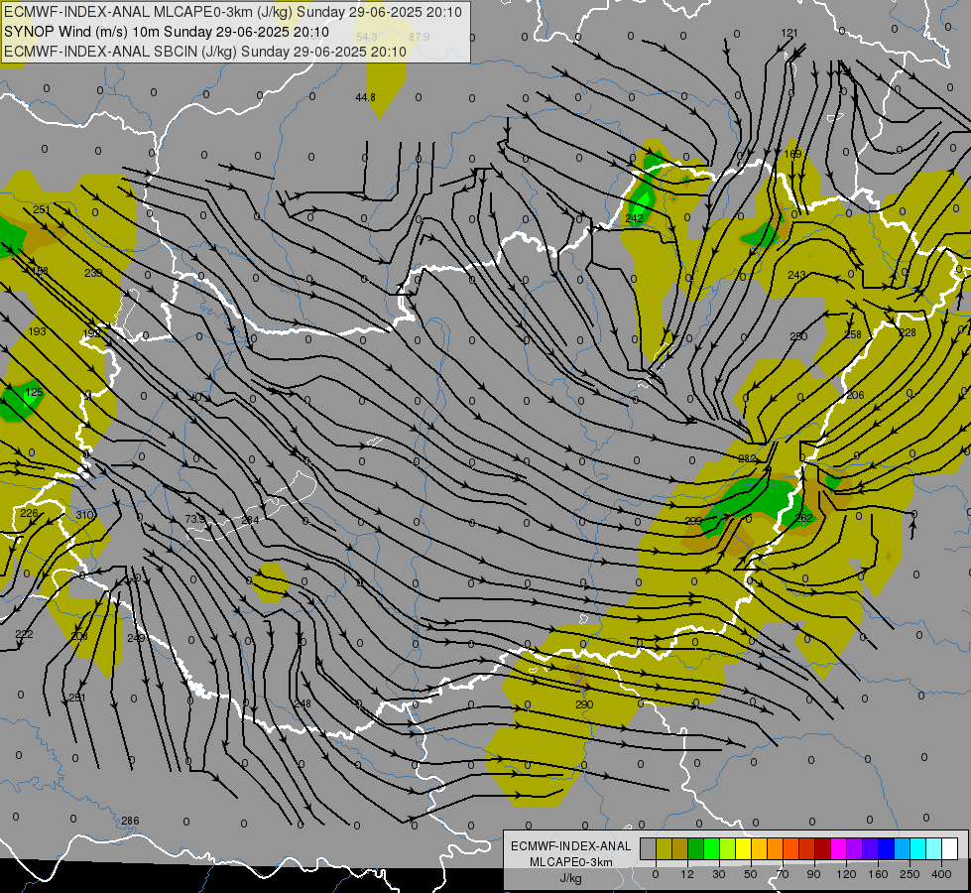Click the 206 value on the map
Image resolution: width=971 pixels, height=893 pixels.
point(855,395)
